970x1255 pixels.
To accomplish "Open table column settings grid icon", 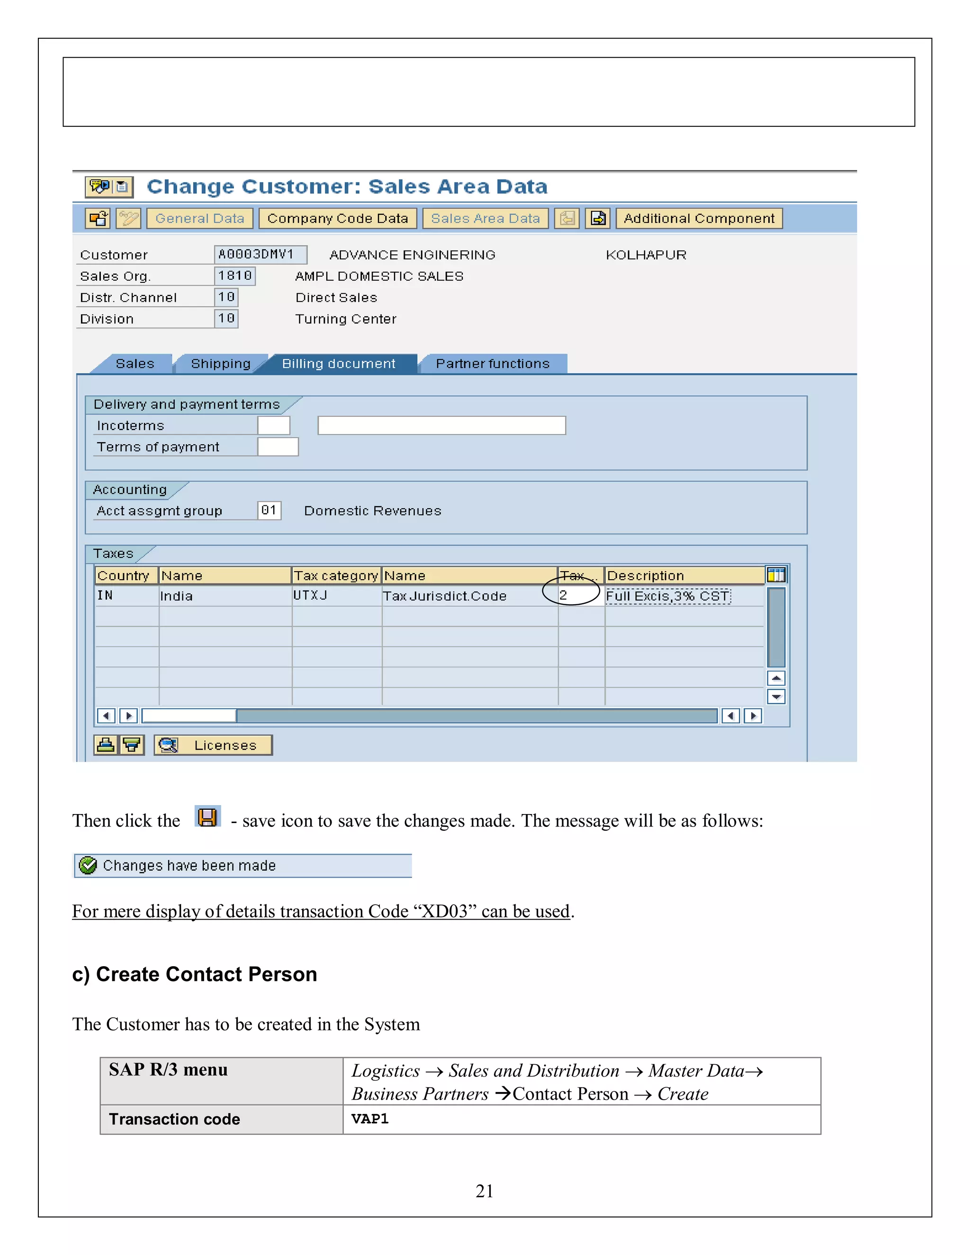I will tap(776, 574).
